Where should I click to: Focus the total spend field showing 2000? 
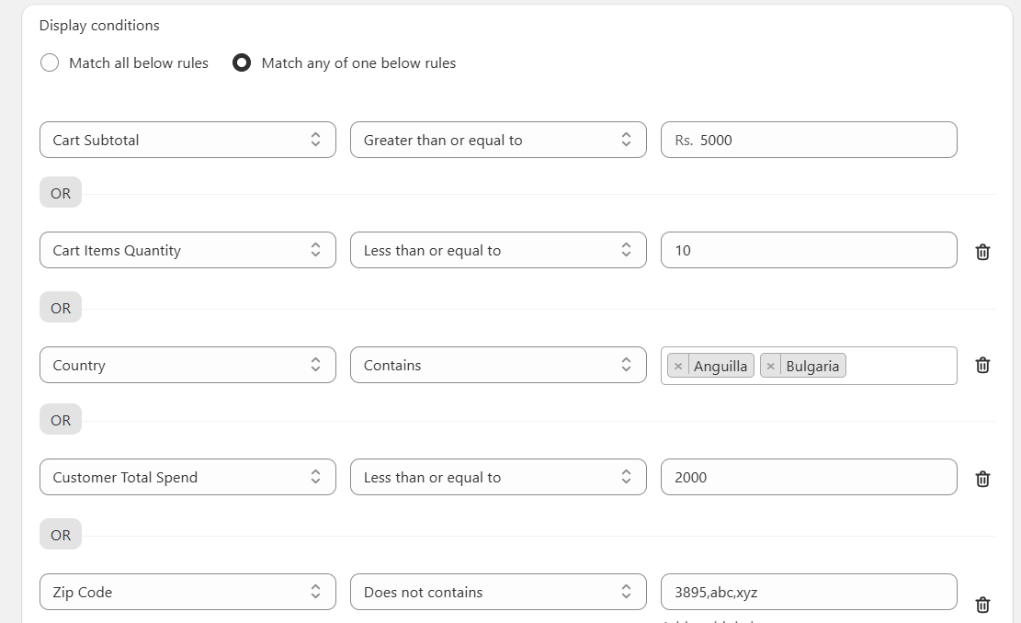coord(809,477)
